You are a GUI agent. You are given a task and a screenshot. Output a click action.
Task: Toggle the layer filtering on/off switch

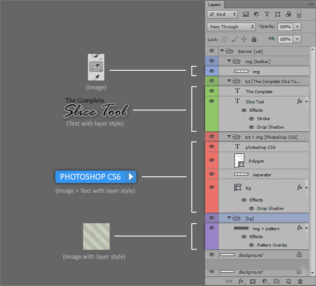(x=299, y=14)
